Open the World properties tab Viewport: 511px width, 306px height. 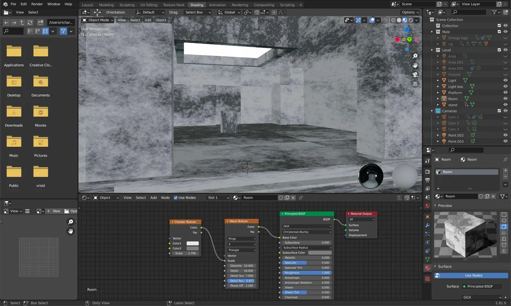(428, 206)
